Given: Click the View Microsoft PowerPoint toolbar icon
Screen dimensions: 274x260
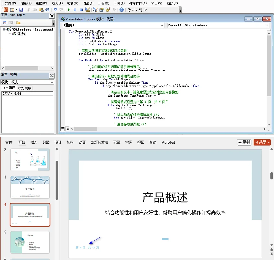Looking at the screenshot, I should [x=6, y=10].
